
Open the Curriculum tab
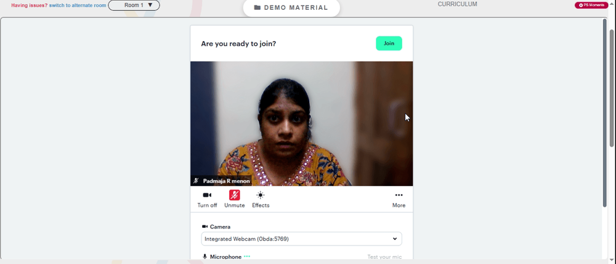457,4
